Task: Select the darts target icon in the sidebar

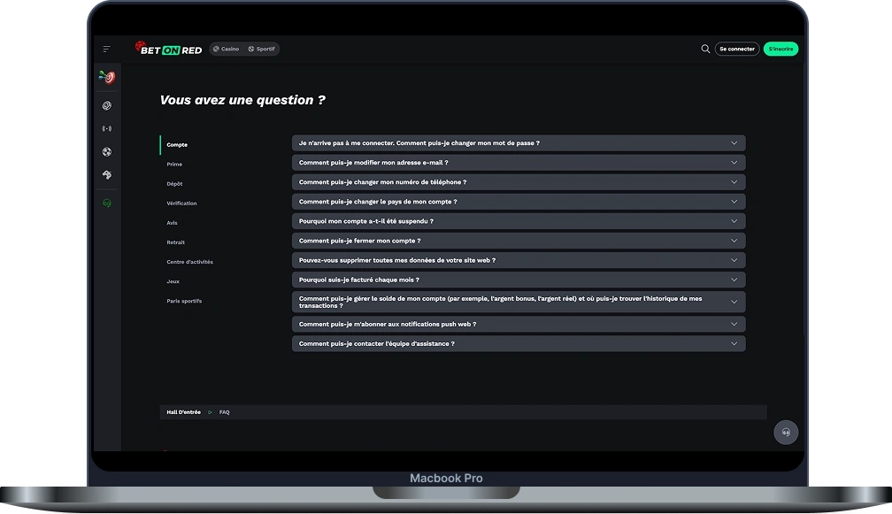Action: [106, 77]
